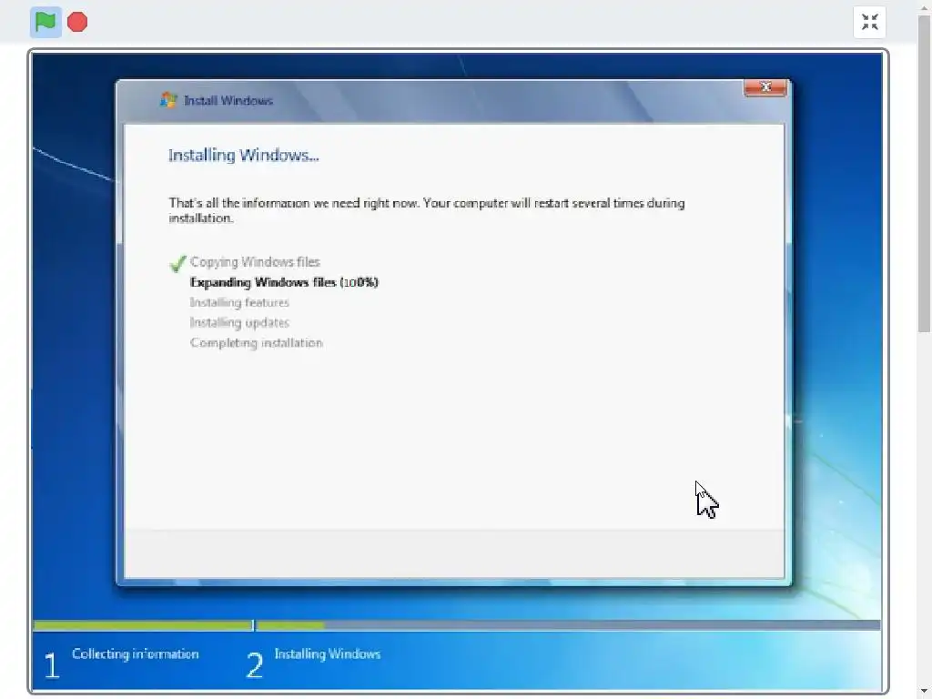Screen dimensions: 932x699
Task: Click the 'Completing installation' step
Action: click(x=256, y=343)
